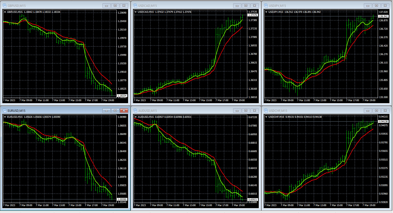The height and width of the screenshot is (213, 393).
Task: Open the triangle menu in the USDCHF chart
Action: pos(266,117)
